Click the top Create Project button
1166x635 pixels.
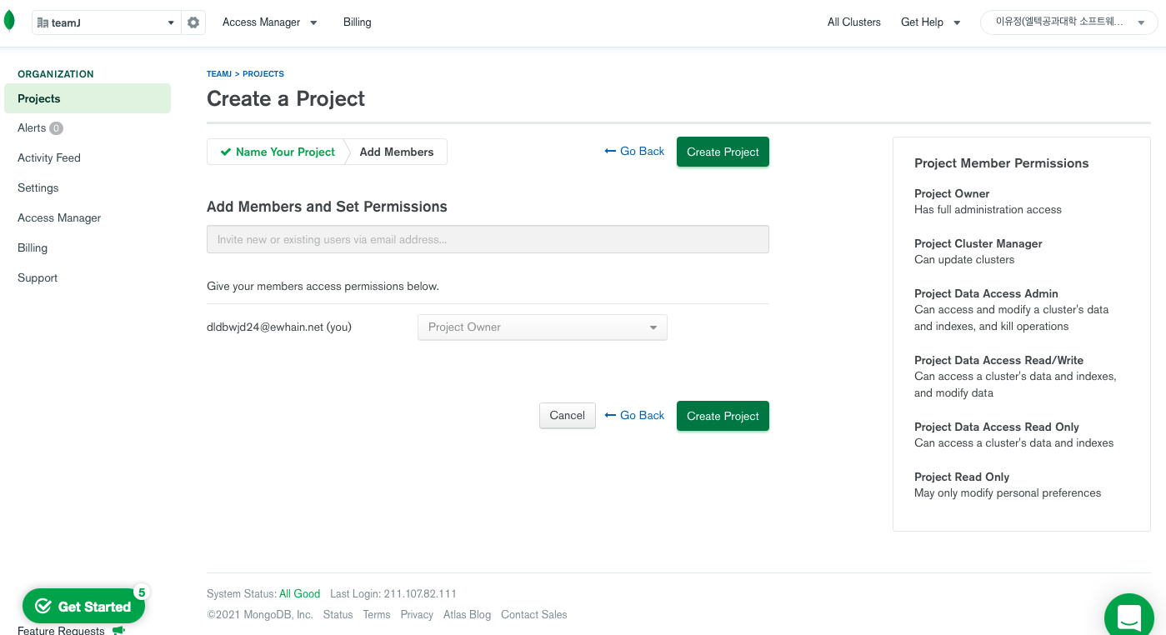point(723,152)
